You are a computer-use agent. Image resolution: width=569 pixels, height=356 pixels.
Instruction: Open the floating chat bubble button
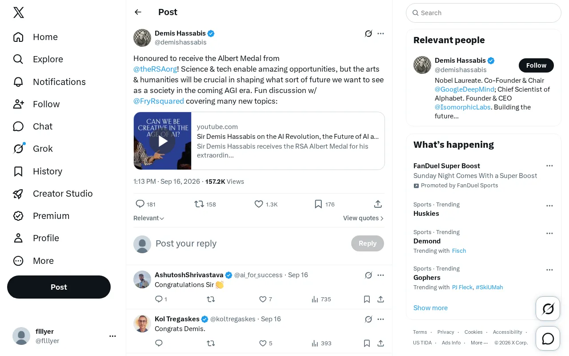pyautogui.click(x=548, y=339)
